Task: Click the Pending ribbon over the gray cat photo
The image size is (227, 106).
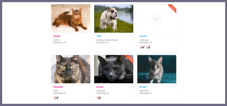Action: (130, 59)
